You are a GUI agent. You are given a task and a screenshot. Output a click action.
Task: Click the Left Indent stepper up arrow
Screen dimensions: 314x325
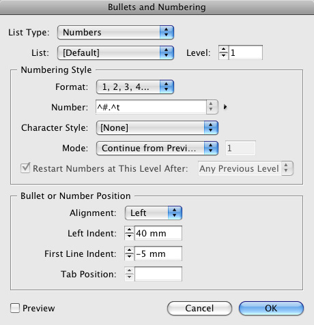click(x=129, y=230)
